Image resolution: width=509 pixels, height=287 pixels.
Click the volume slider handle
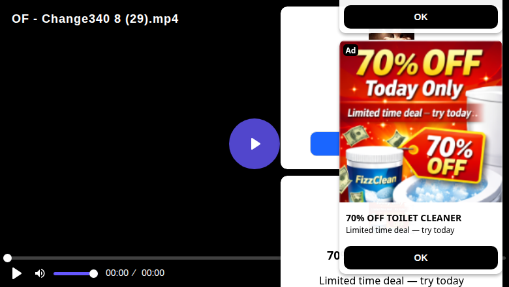click(93, 274)
